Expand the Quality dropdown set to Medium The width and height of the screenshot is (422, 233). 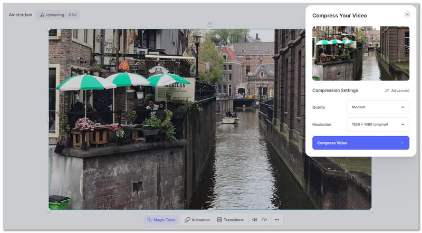[378, 107]
